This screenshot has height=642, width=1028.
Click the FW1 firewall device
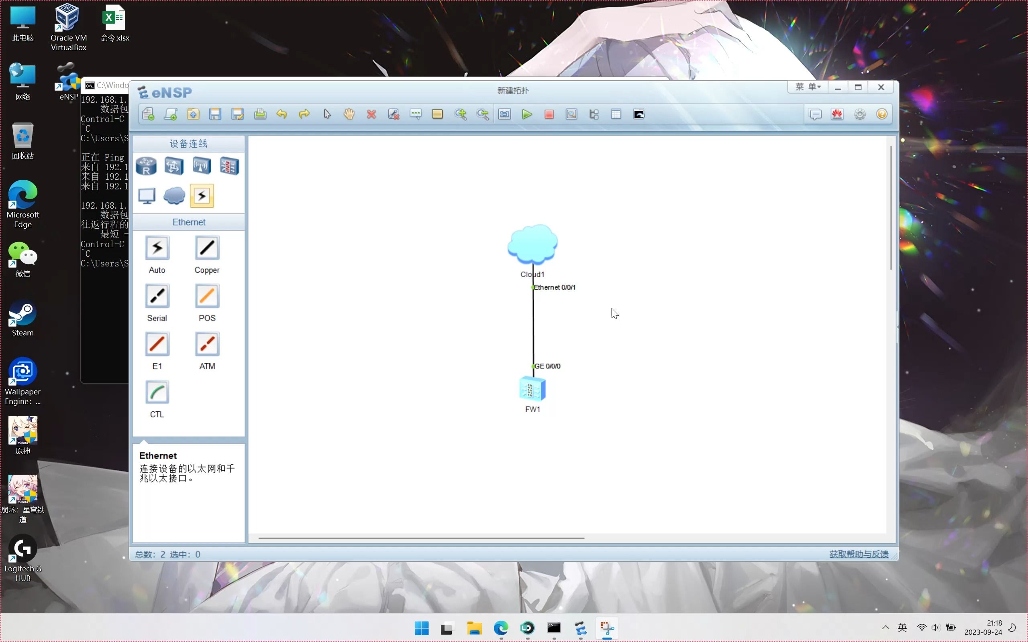click(x=532, y=389)
